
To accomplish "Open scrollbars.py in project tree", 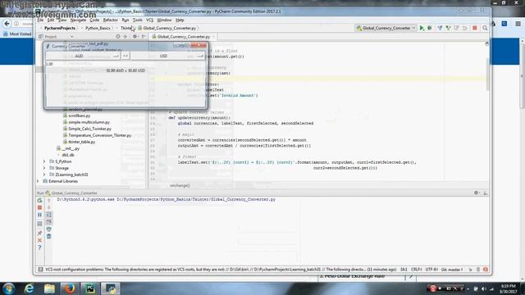I will (80, 116).
